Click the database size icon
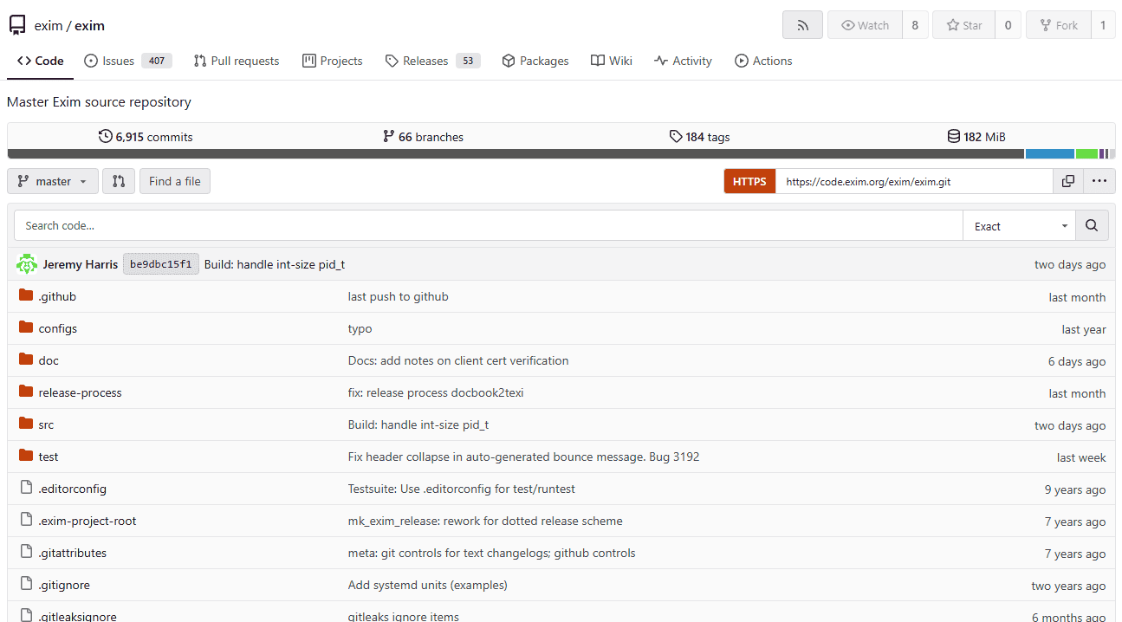 click(x=954, y=137)
